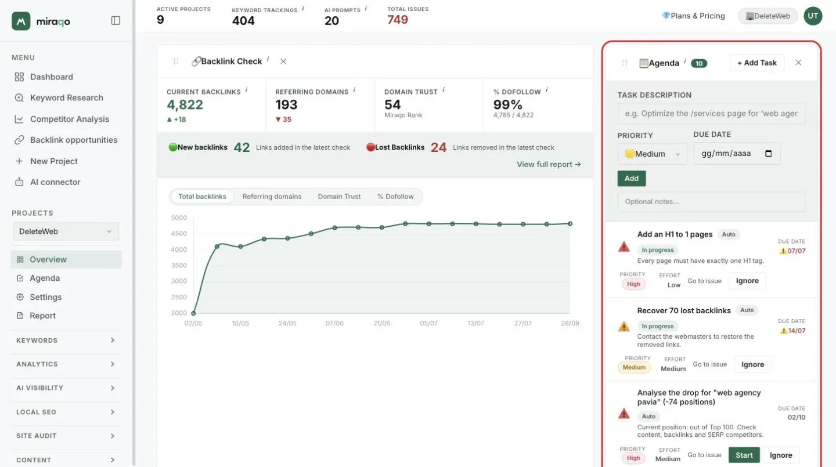Expand the AI Visibility section
The height and width of the screenshot is (467, 836).
point(66,388)
